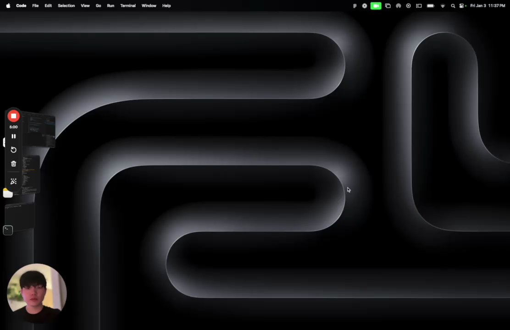Image resolution: width=510 pixels, height=330 pixels.
Task: Click the gray dome-shaped menu bar icon
Action: point(398,6)
